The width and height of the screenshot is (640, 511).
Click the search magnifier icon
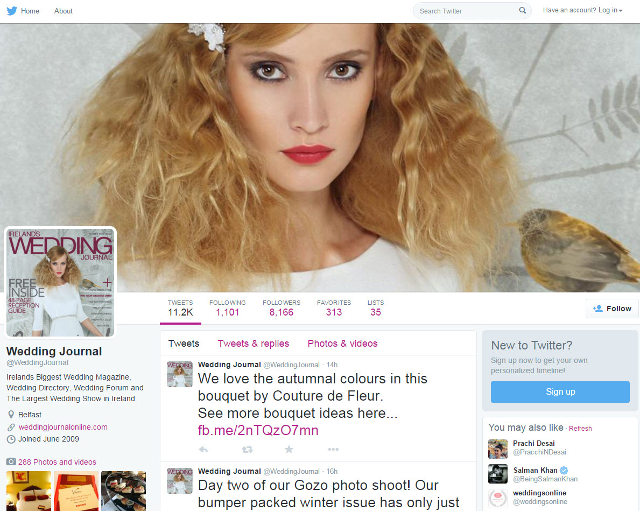point(522,11)
